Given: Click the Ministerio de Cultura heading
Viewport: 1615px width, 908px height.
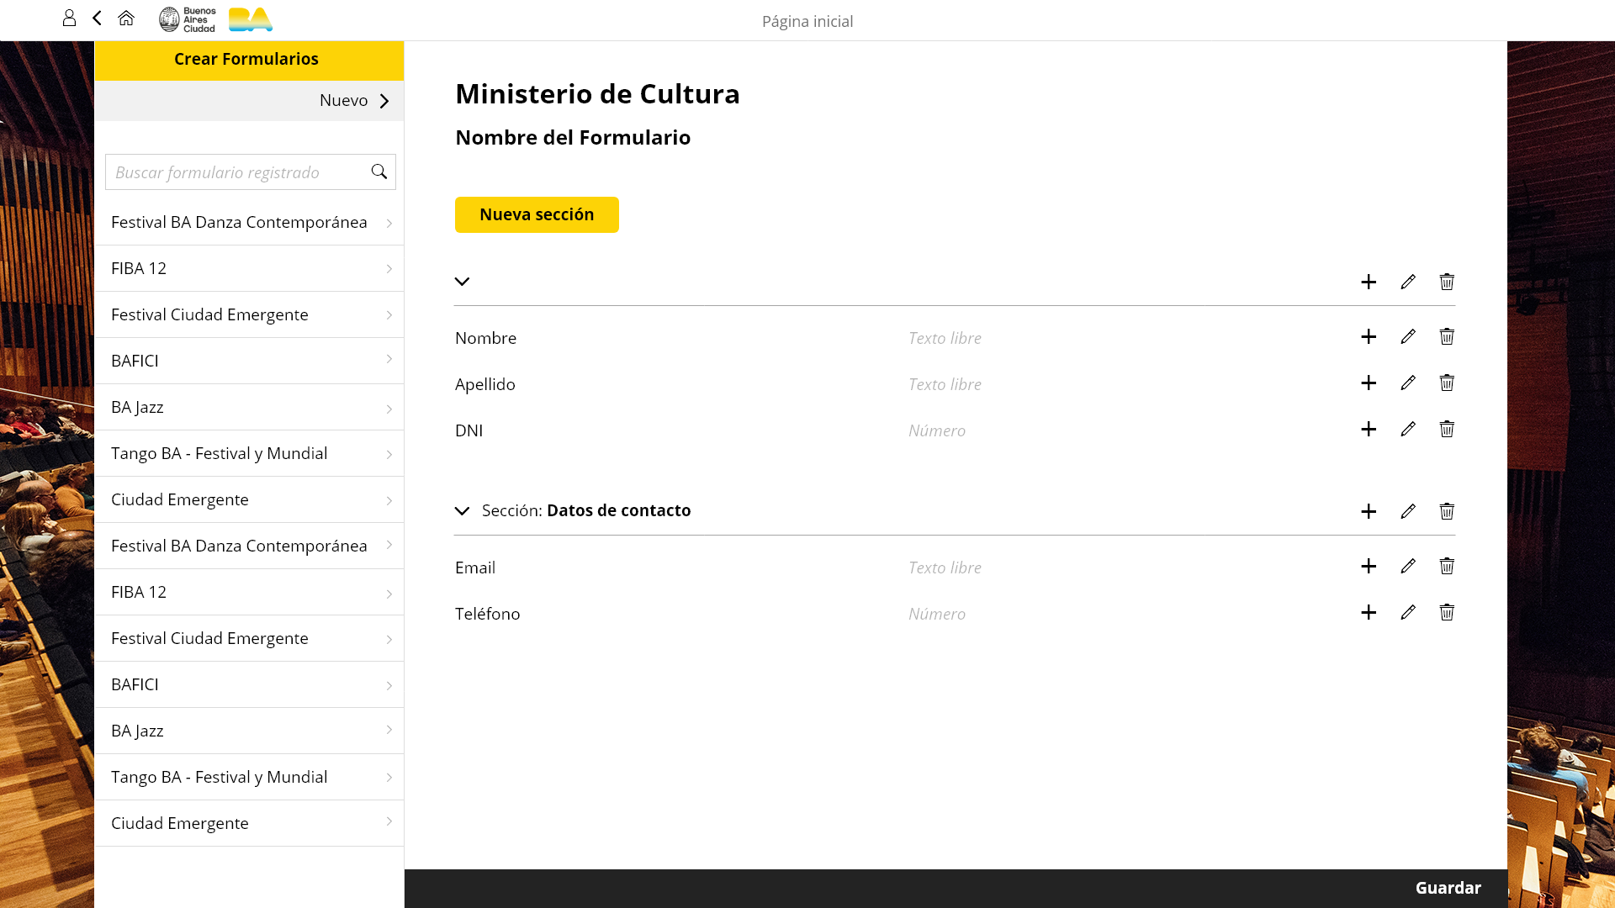Looking at the screenshot, I should (597, 93).
